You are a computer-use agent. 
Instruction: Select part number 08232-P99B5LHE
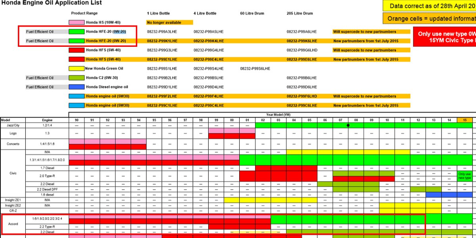(209, 78)
